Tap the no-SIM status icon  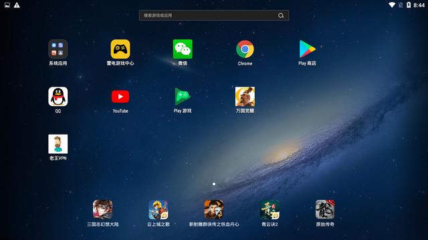point(401,5)
